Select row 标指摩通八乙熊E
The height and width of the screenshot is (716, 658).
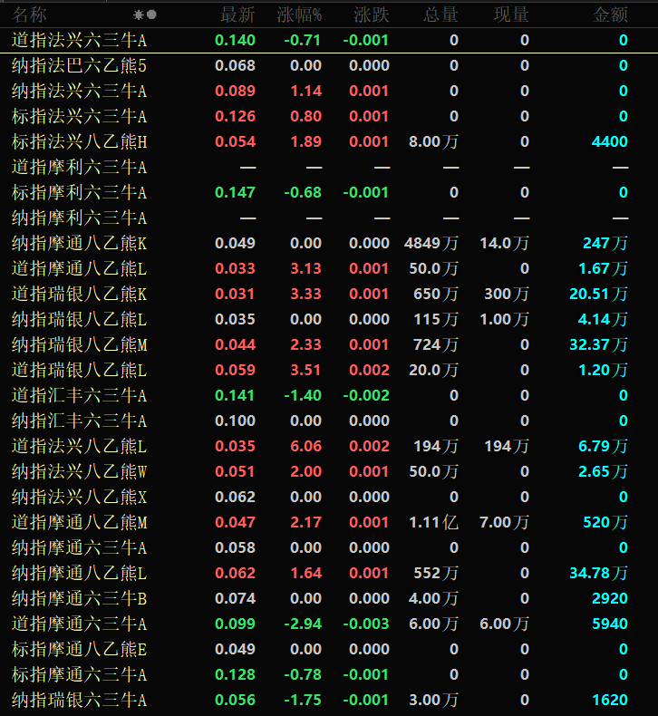(x=329, y=649)
